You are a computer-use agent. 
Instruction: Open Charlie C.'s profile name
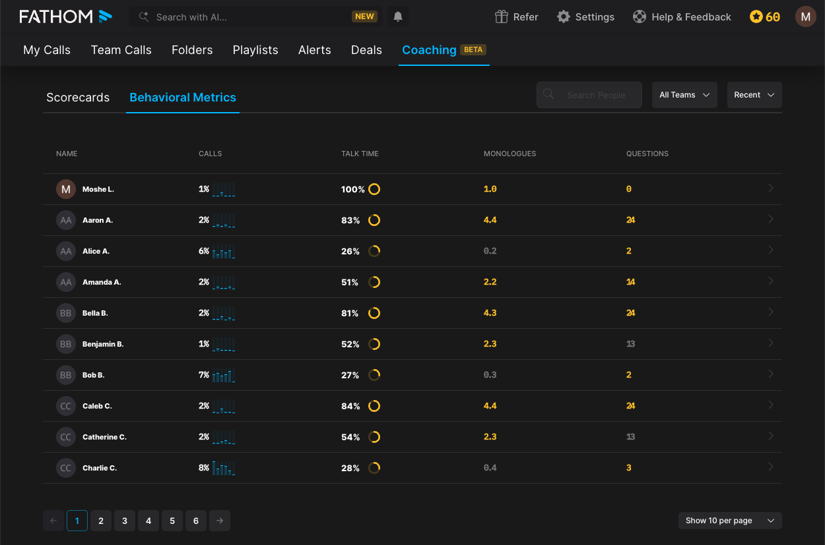[100, 468]
